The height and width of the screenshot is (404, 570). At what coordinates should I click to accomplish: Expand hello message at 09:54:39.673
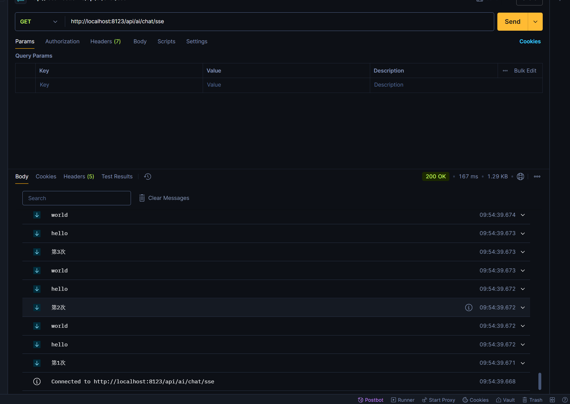tap(523, 233)
